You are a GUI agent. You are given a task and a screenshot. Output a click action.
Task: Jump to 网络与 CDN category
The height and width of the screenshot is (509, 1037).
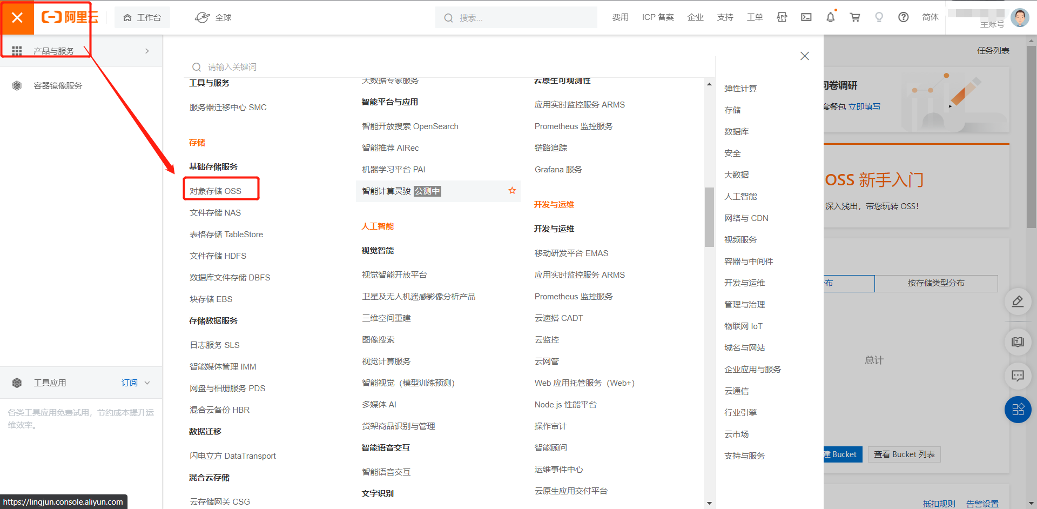(746, 218)
